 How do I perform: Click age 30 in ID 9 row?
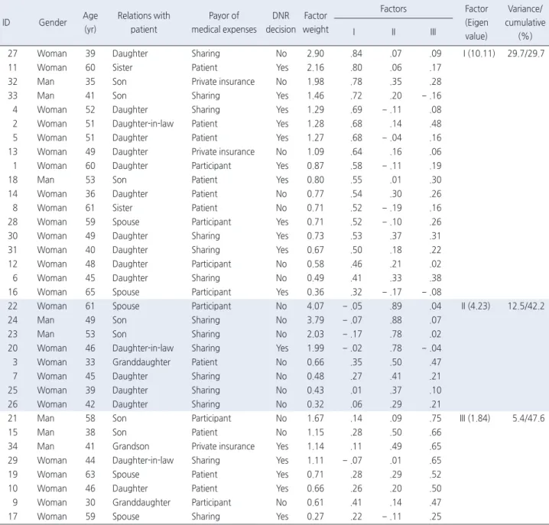[x=90, y=503]
